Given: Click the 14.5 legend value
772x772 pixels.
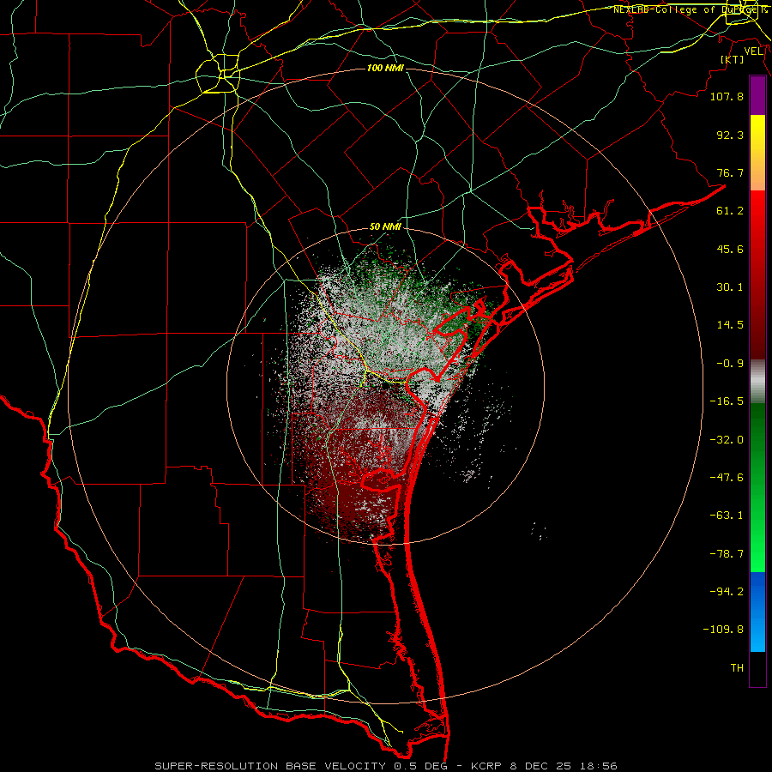Looking at the screenshot, I should 730,325.
